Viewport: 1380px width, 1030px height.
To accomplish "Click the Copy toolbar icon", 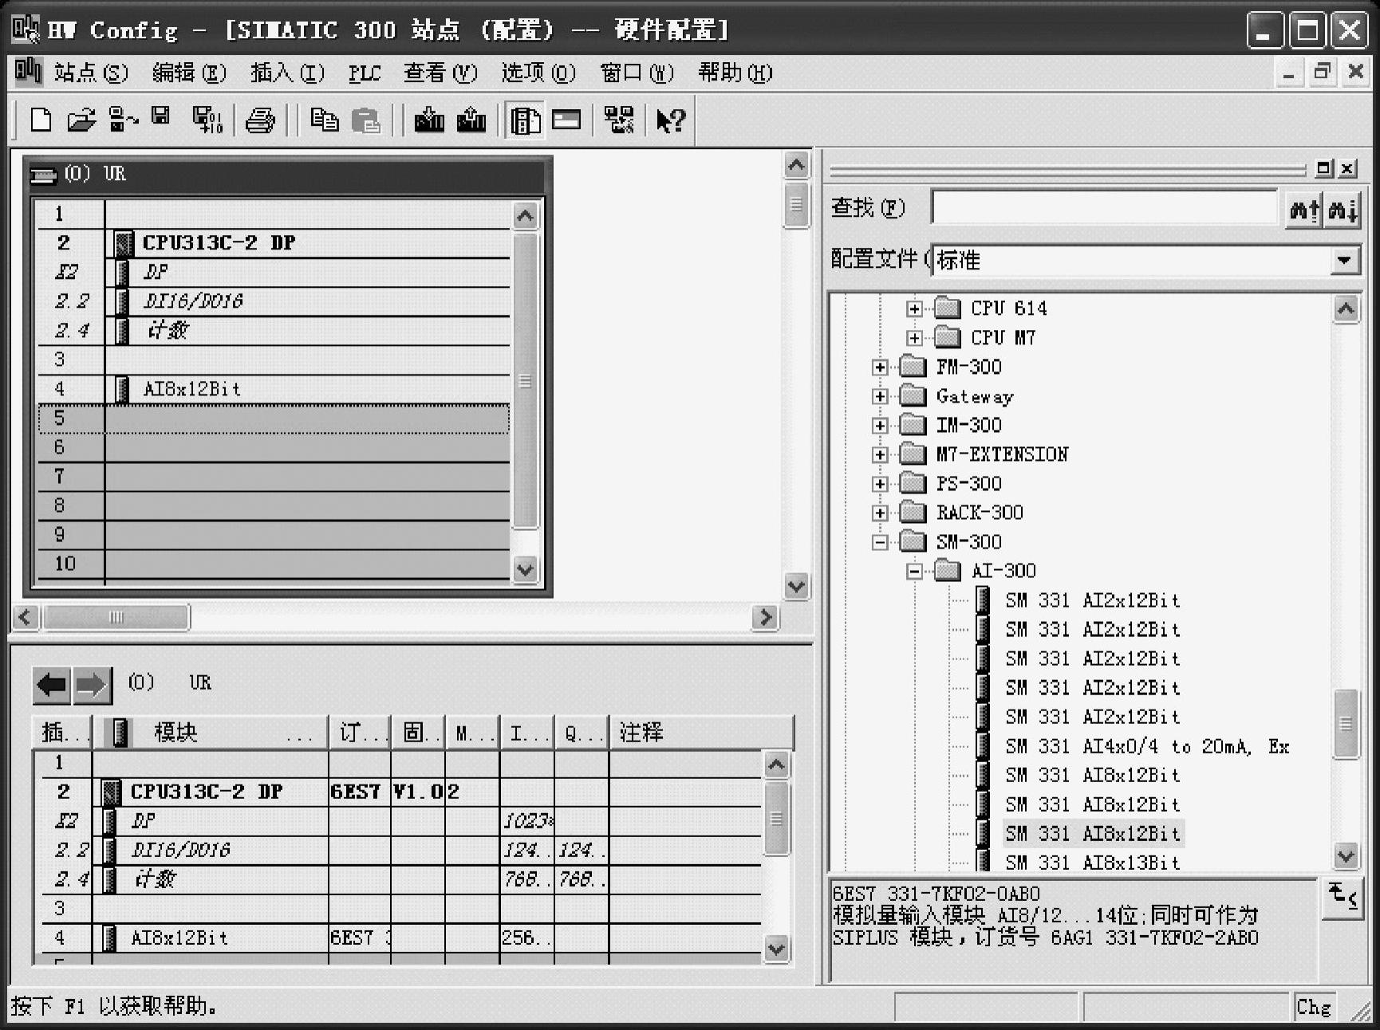I will tap(324, 120).
